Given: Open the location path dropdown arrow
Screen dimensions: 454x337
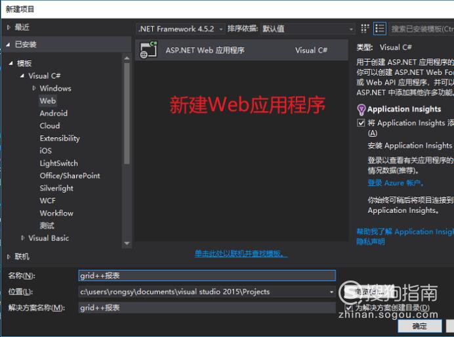Looking at the screenshot, I should 331,292.
